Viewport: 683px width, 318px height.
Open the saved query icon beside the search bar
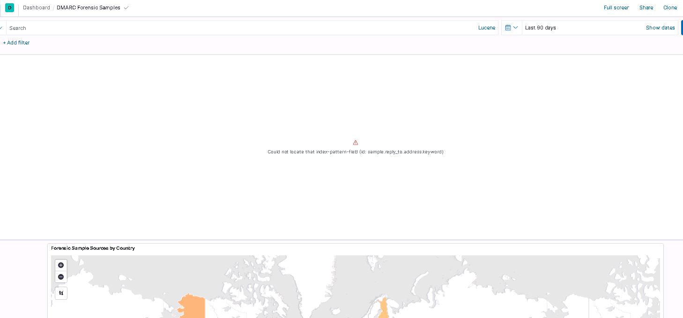1,28
